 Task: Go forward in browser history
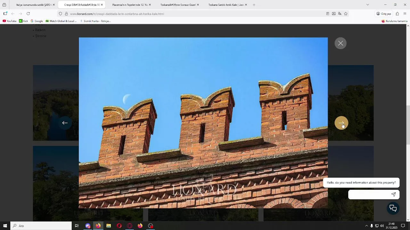[x=20, y=14]
